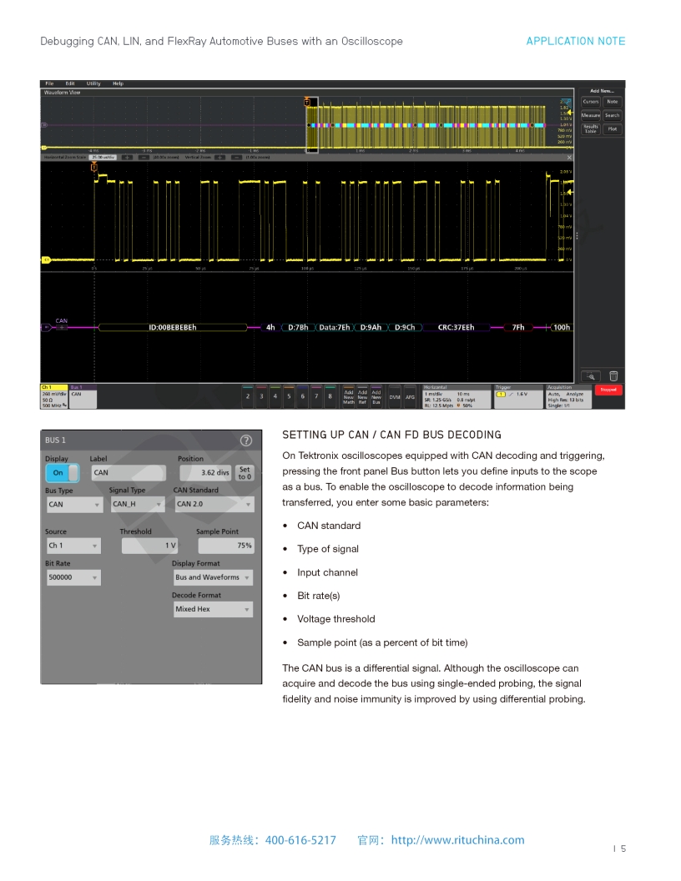The height and width of the screenshot is (881, 681).
Task: Open the File menu
Action: (x=49, y=83)
